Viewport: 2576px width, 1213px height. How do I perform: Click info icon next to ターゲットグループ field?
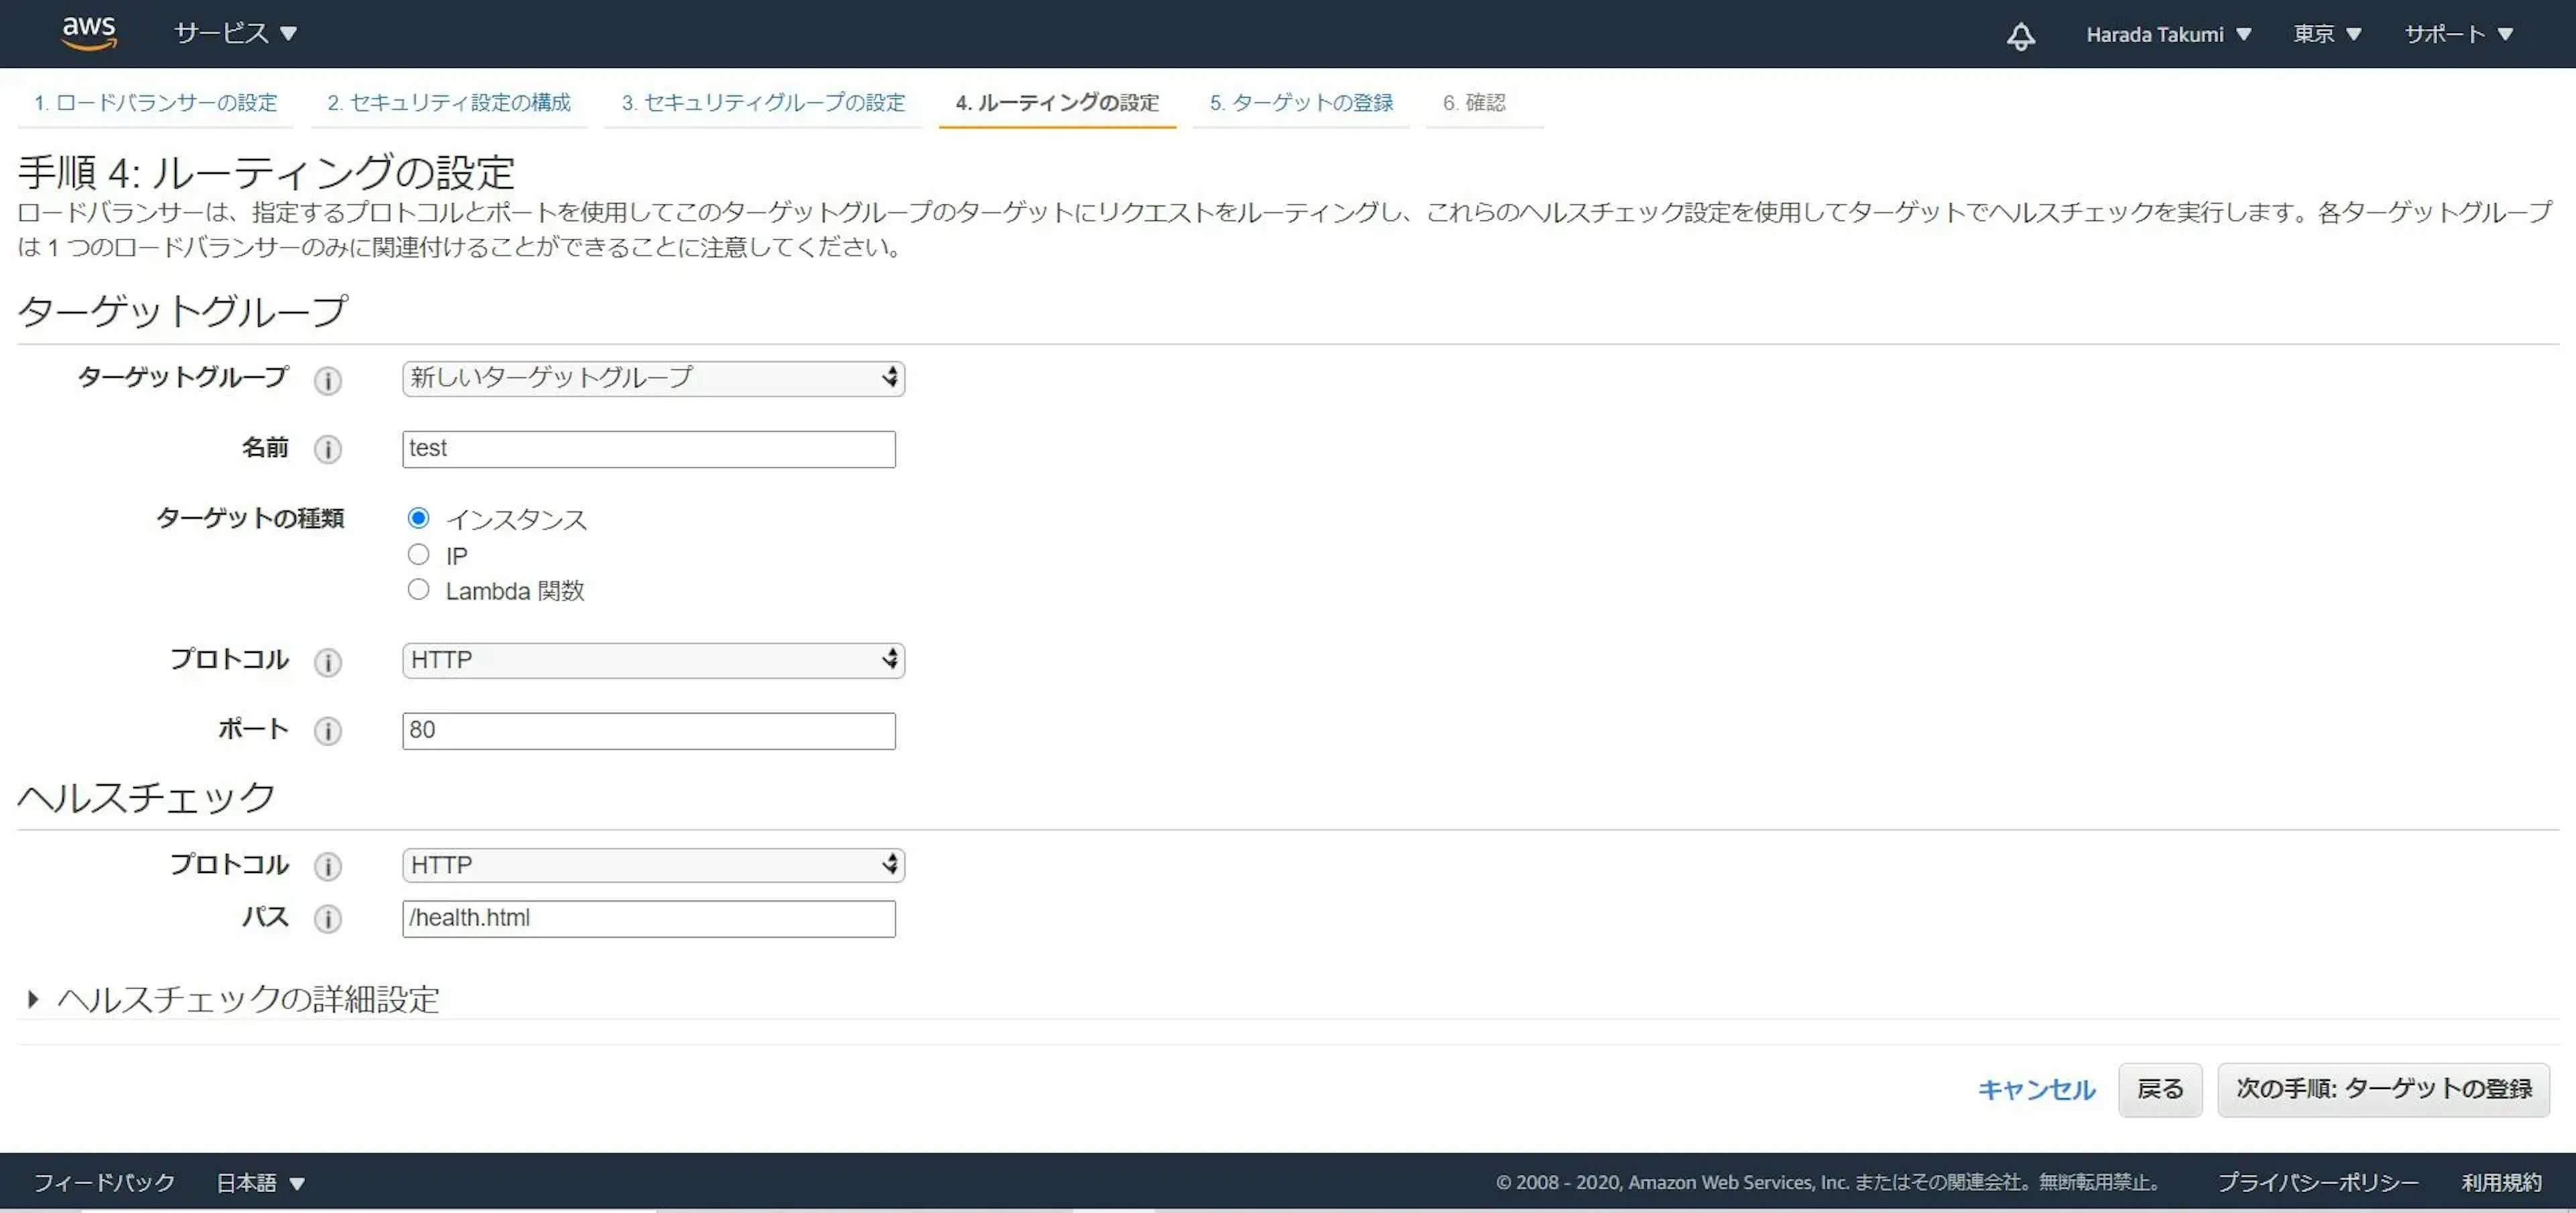327,380
